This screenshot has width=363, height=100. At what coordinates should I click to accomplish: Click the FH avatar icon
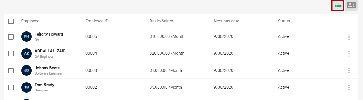(26, 37)
